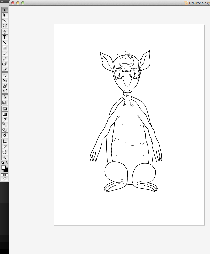Viewport: 210px width, 254px height.
Task: Select the Column Graph tool
Action: pyautogui.click(x=4, y=103)
